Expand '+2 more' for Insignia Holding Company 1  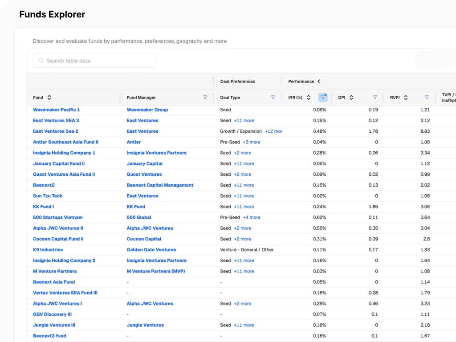(243, 153)
